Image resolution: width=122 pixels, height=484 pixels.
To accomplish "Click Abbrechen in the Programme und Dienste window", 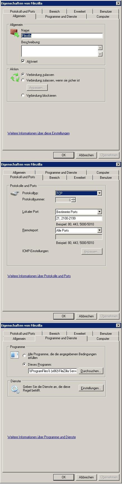I will pyautogui.click(x=86, y=477).
